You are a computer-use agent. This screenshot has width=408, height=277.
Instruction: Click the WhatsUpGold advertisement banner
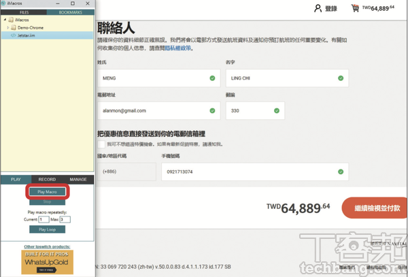[47, 262]
